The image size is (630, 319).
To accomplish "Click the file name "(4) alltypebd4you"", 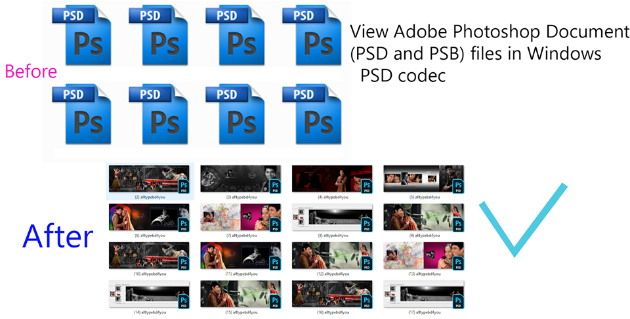I will pos(333,198).
